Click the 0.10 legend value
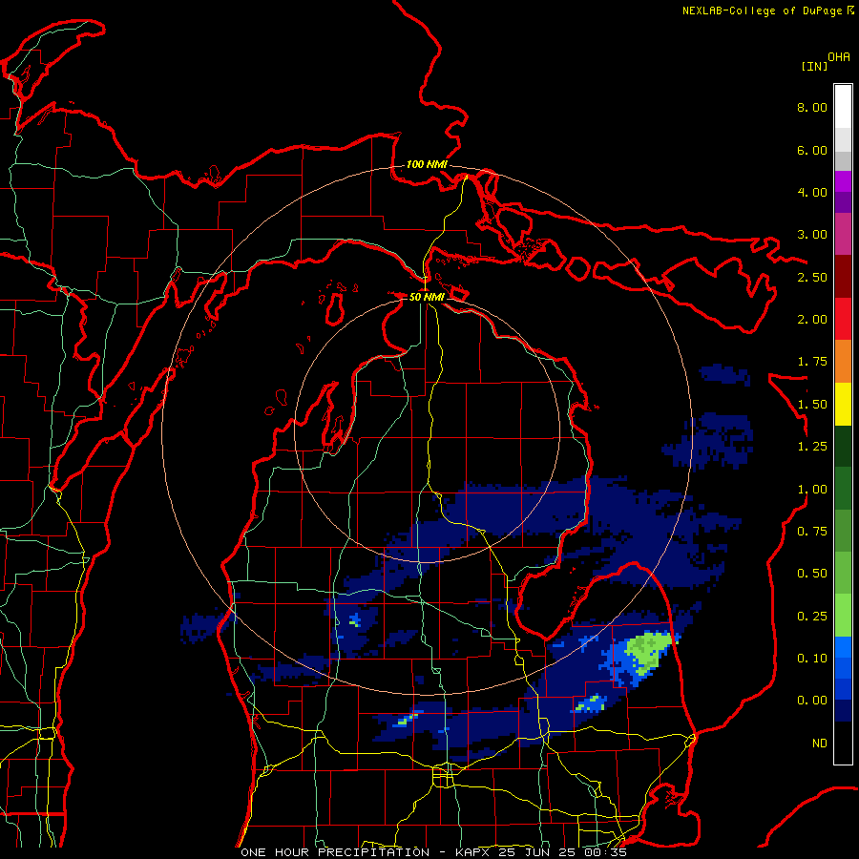The height and width of the screenshot is (859, 859). pos(812,659)
